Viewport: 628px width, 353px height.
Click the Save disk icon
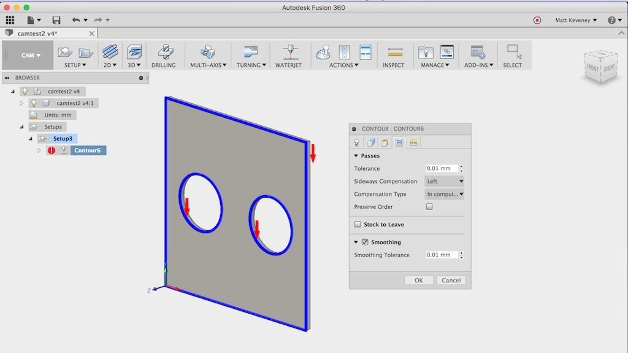click(56, 20)
